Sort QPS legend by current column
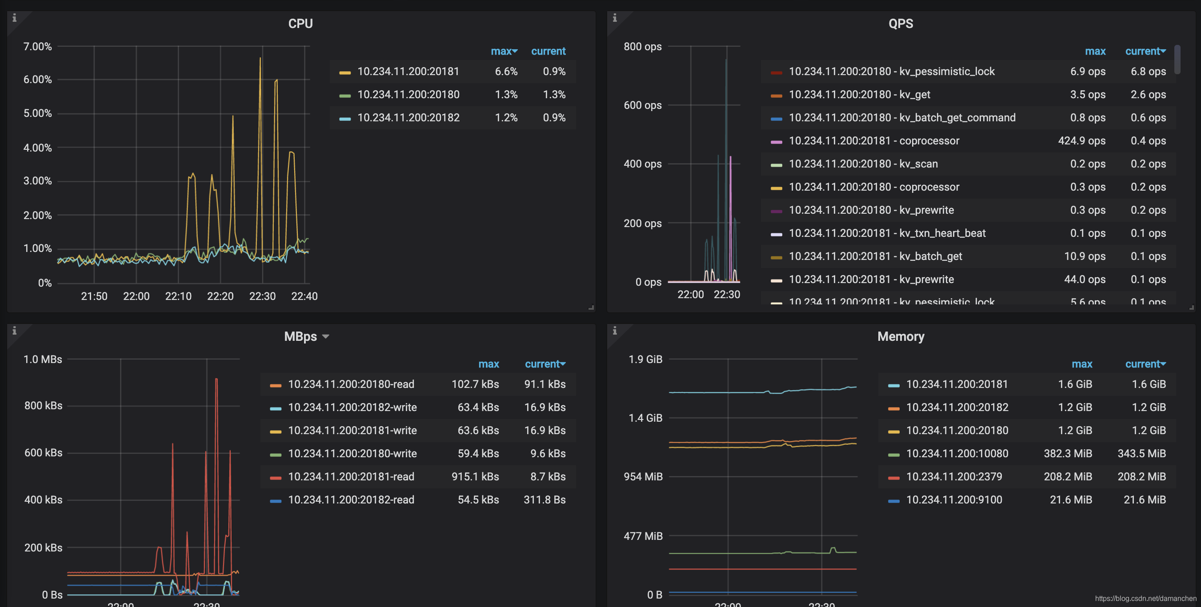 [1145, 51]
